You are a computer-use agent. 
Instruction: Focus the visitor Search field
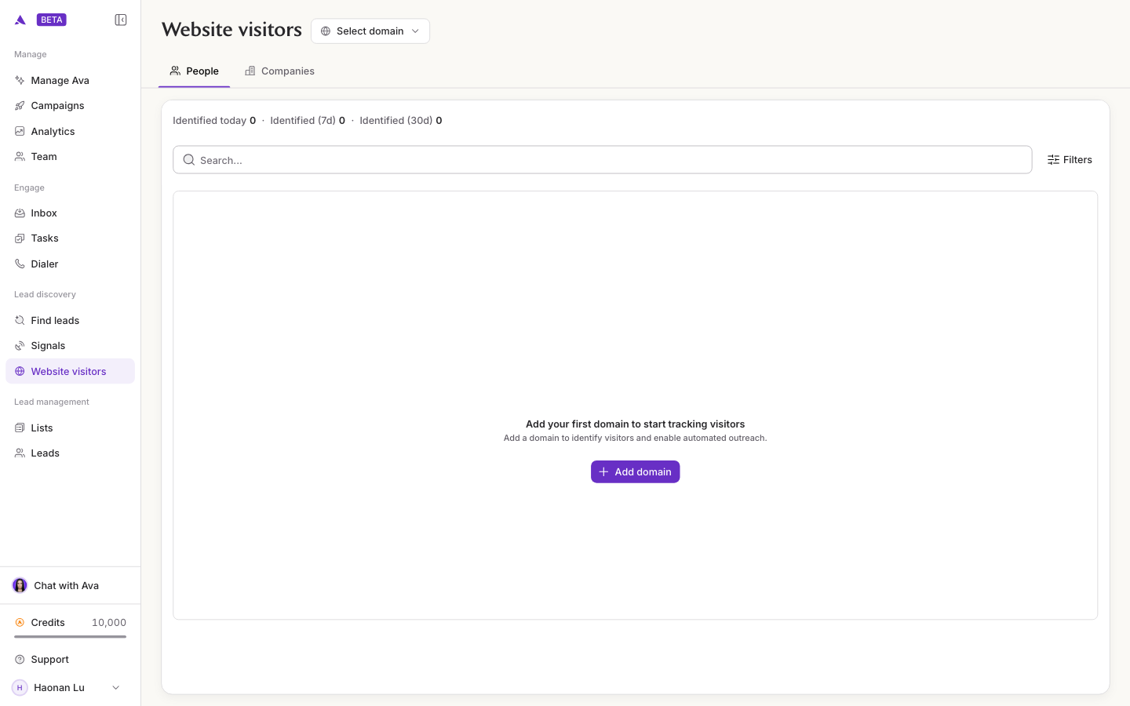[x=603, y=160]
